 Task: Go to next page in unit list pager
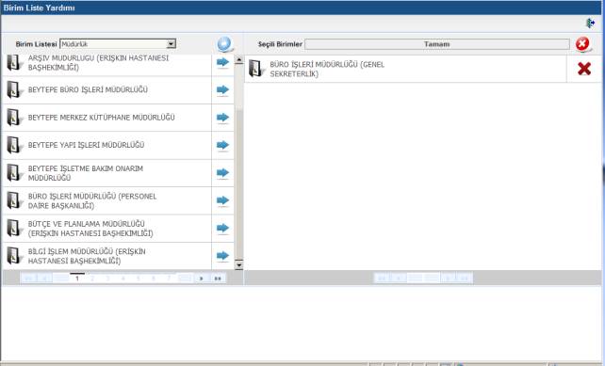(x=201, y=278)
